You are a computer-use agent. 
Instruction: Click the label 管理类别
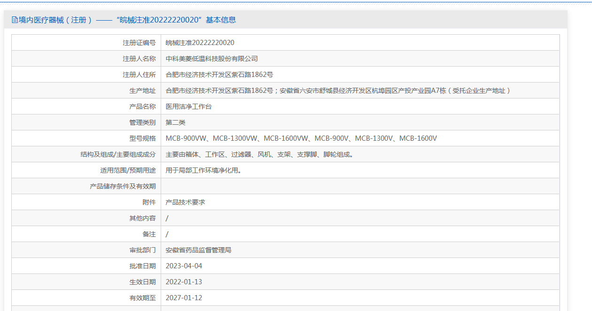click(142, 122)
